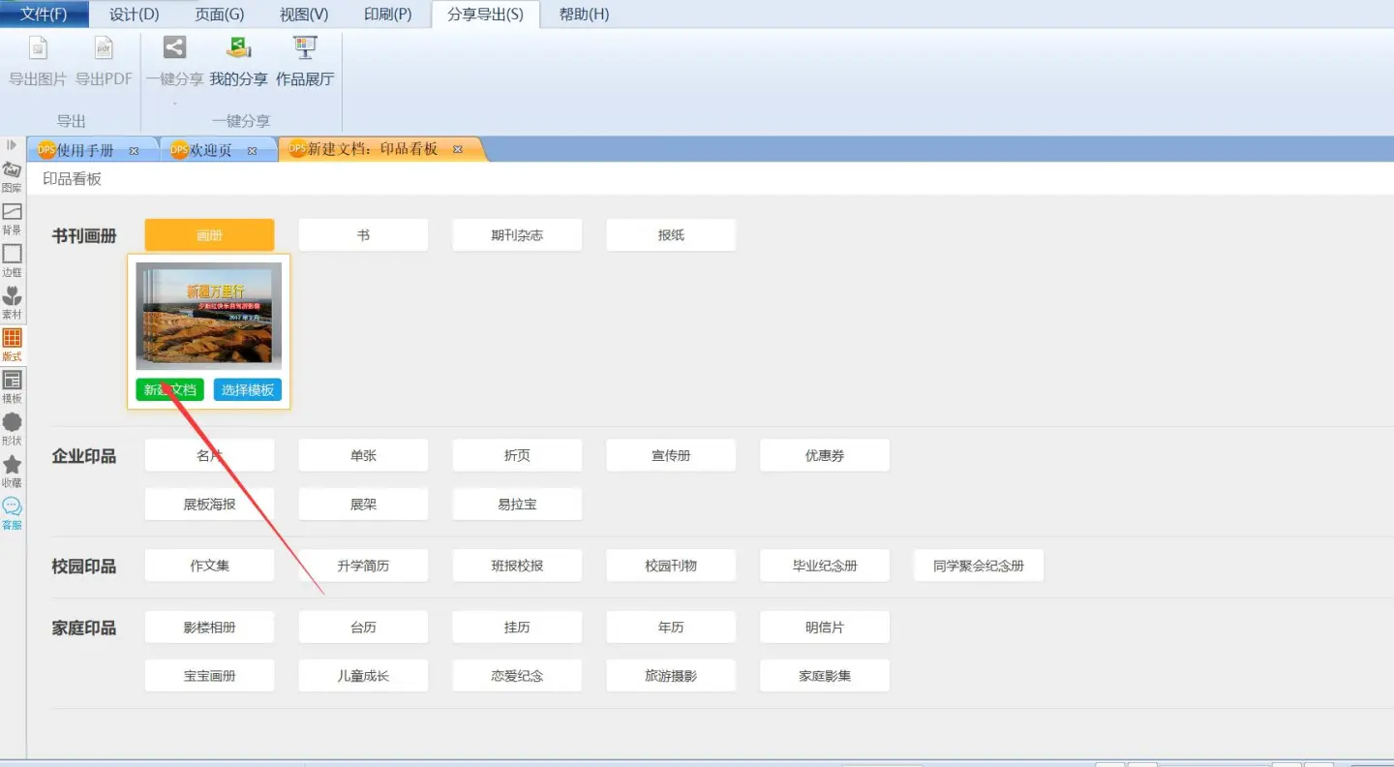Contact 客服 support from the sidebar
The height and width of the screenshot is (767, 1394).
click(x=12, y=512)
